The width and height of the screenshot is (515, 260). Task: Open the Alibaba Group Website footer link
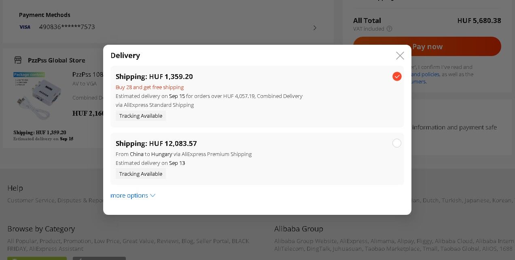(x=306, y=241)
